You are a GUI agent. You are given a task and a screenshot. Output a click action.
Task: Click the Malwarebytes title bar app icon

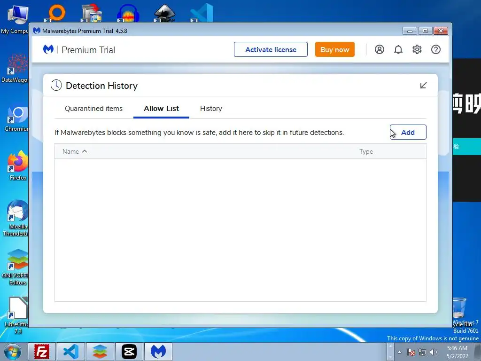coord(37,31)
